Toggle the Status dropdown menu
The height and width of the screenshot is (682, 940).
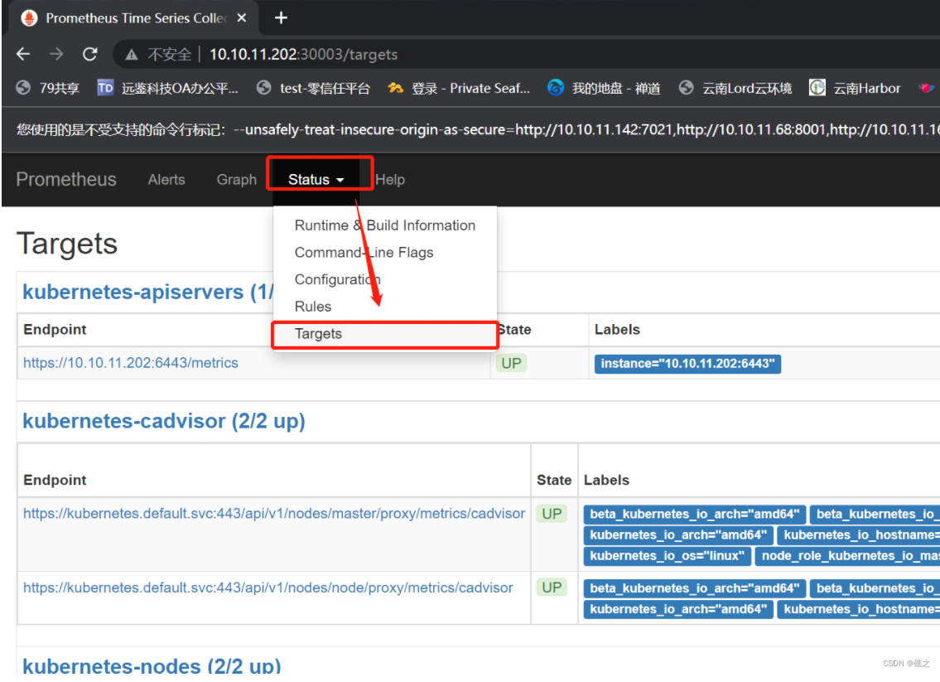click(x=316, y=179)
